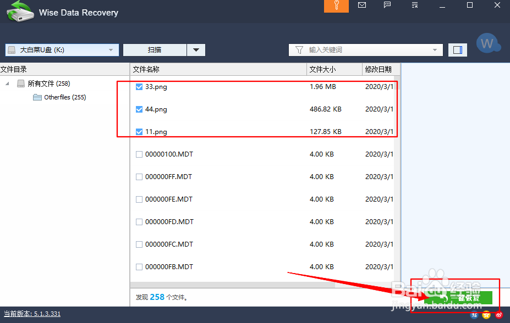Uncheck the 44.png checkbox
This screenshot has height=323, width=510.
pos(139,109)
